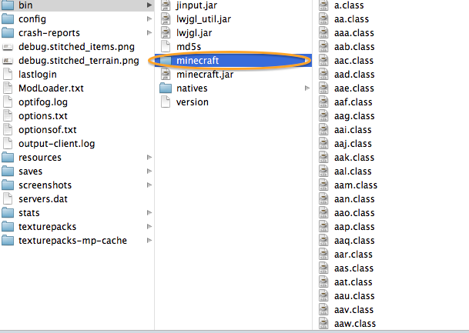Click the screenshots folder icon
Image resolution: width=469 pixels, height=333 pixels.
point(8,185)
